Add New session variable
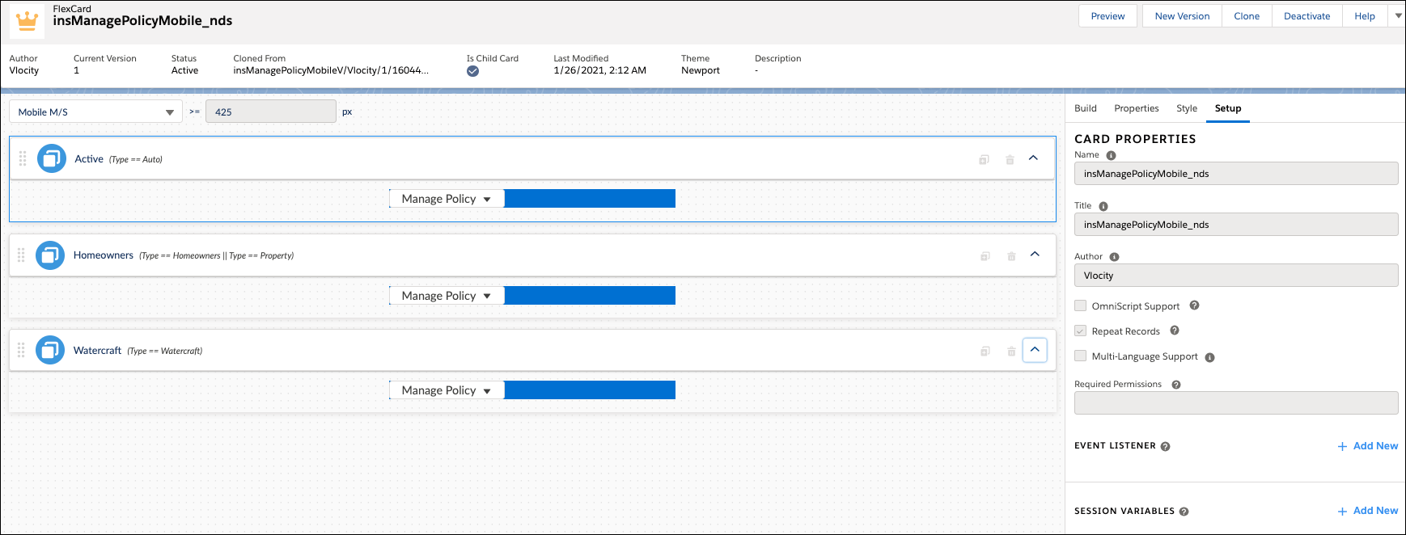 point(1367,511)
